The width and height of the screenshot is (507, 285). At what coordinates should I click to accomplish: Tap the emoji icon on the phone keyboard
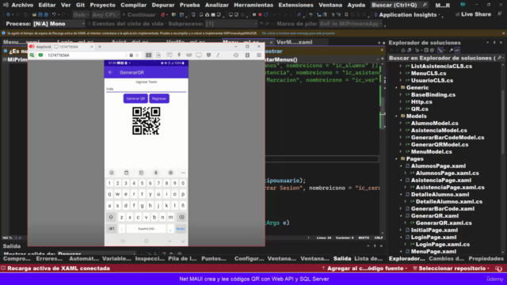click(112, 173)
